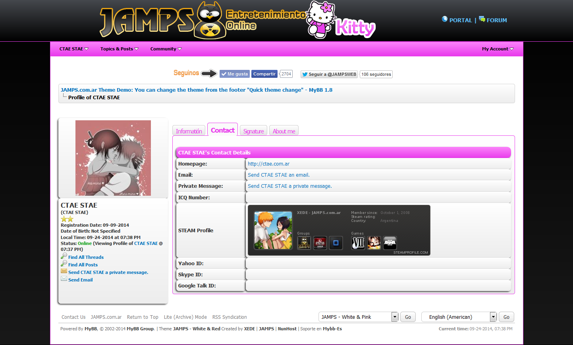Screen dimensions: 573x345
Task: Click Send CTAE STAE an email link
Action: click(279, 175)
